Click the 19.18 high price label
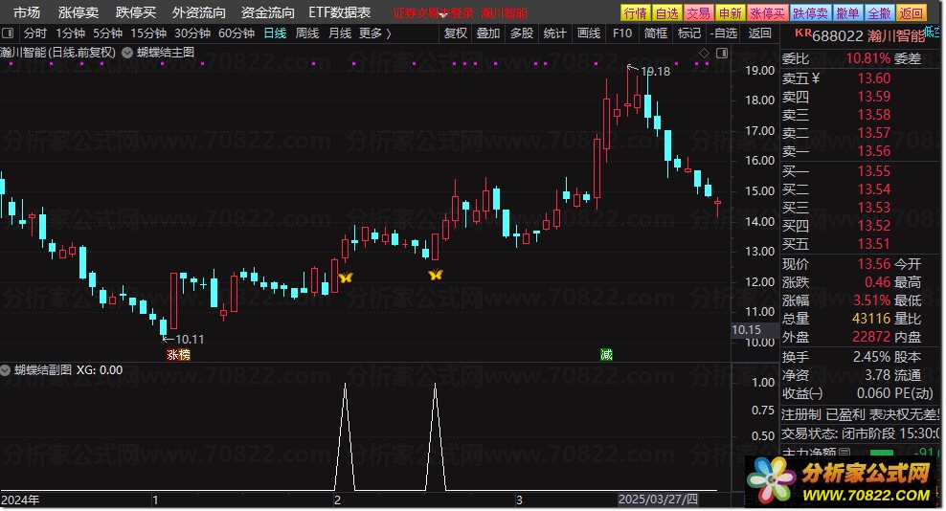The width and height of the screenshot is (946, 511). [655, 72]
